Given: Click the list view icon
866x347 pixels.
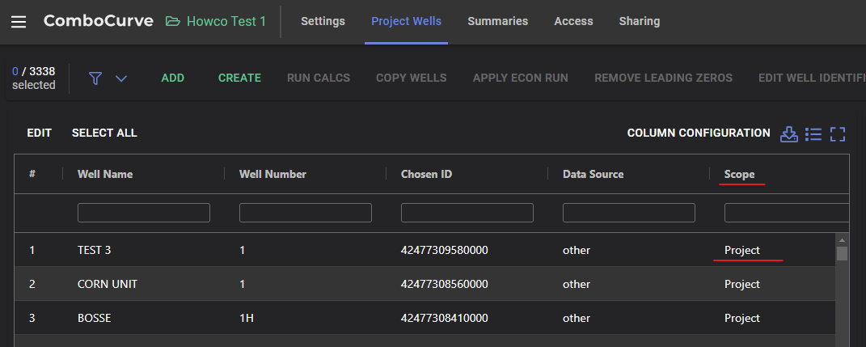Looking at the screenshot, I should pos(813,133).
